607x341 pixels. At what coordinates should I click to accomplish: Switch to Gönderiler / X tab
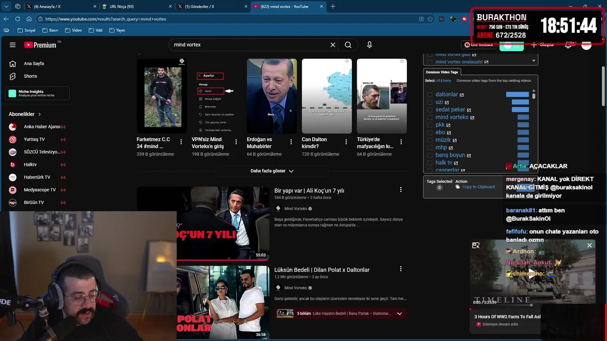pos(212,7)
